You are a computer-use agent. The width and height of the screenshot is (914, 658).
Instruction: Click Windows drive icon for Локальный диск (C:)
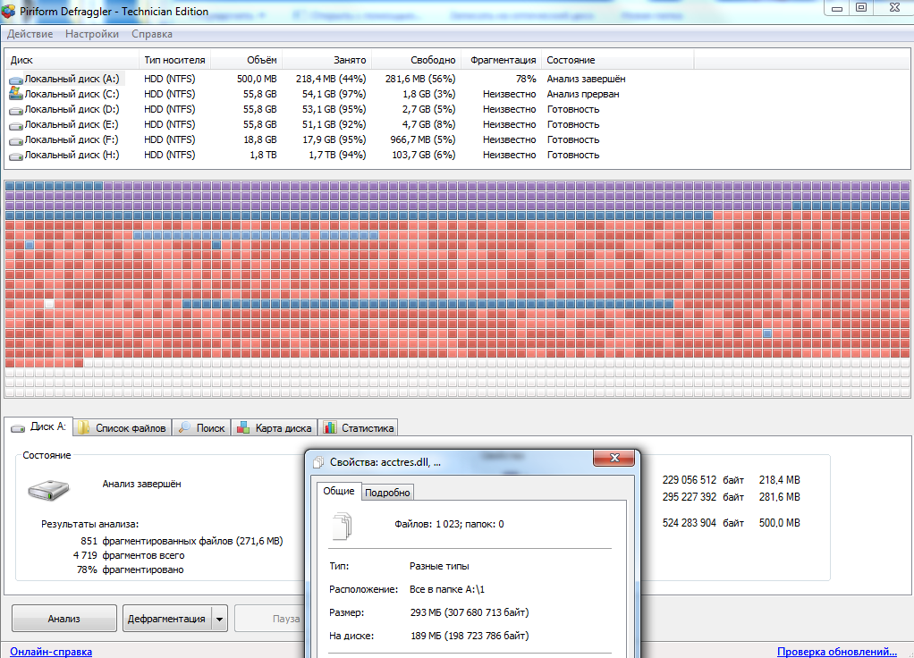click(x=16, y=93)
